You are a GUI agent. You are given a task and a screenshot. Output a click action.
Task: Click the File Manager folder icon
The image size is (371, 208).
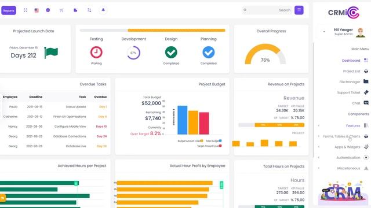pos(366,81)
